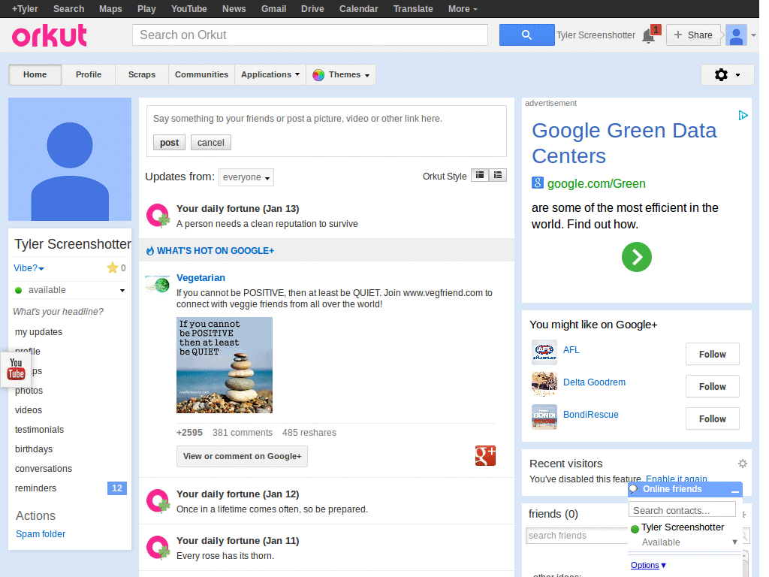Click the red Google+ icon
769x577 pixels.
(485, 456)
